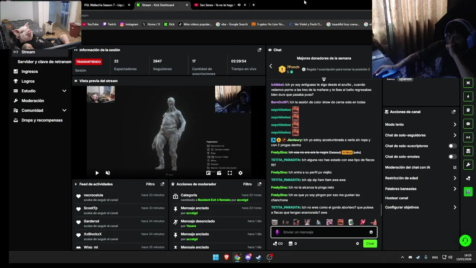Image resolution: width=476 pixels, height=268 pixels.
Task: Switch to the Sen Senra browser tab
Action: click(x=218, y=5)
